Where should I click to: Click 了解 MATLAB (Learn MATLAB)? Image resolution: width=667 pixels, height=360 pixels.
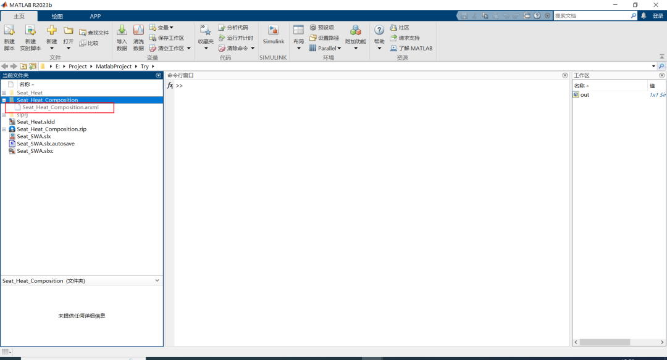[x=411, y=48]
